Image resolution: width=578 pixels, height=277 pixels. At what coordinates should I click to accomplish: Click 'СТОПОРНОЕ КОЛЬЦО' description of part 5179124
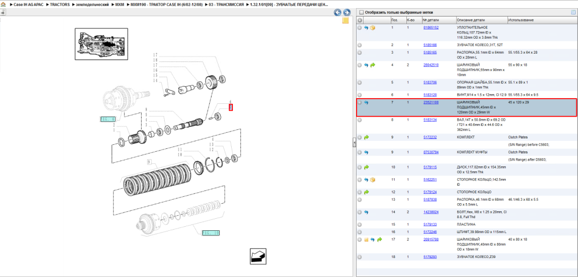pos(474,192)
